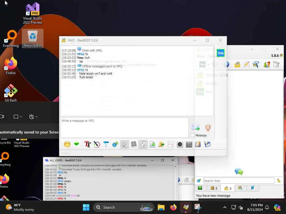Image resolution: width=286 pixels, height=214 pixels.
Task: Click the video record icon in snipping bar
Action: click(2, 117)
